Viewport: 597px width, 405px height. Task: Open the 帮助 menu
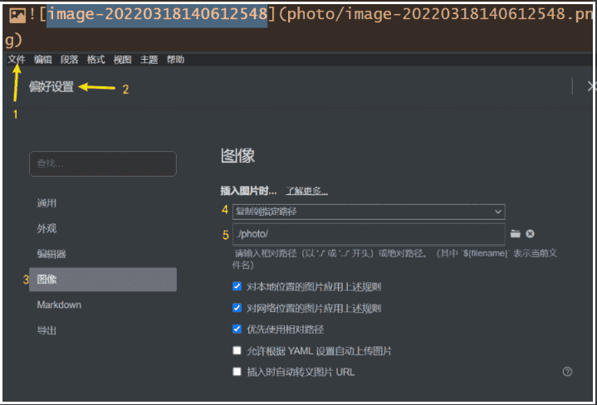(x=175, y=60)
